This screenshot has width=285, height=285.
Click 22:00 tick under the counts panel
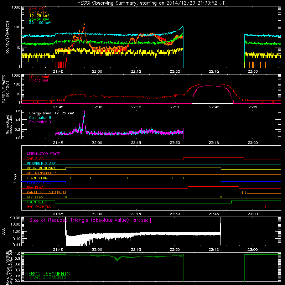(97, 72)
